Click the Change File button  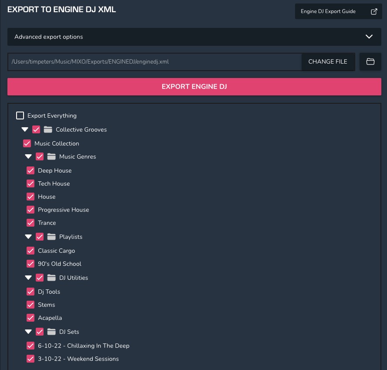tap(328, 62)
